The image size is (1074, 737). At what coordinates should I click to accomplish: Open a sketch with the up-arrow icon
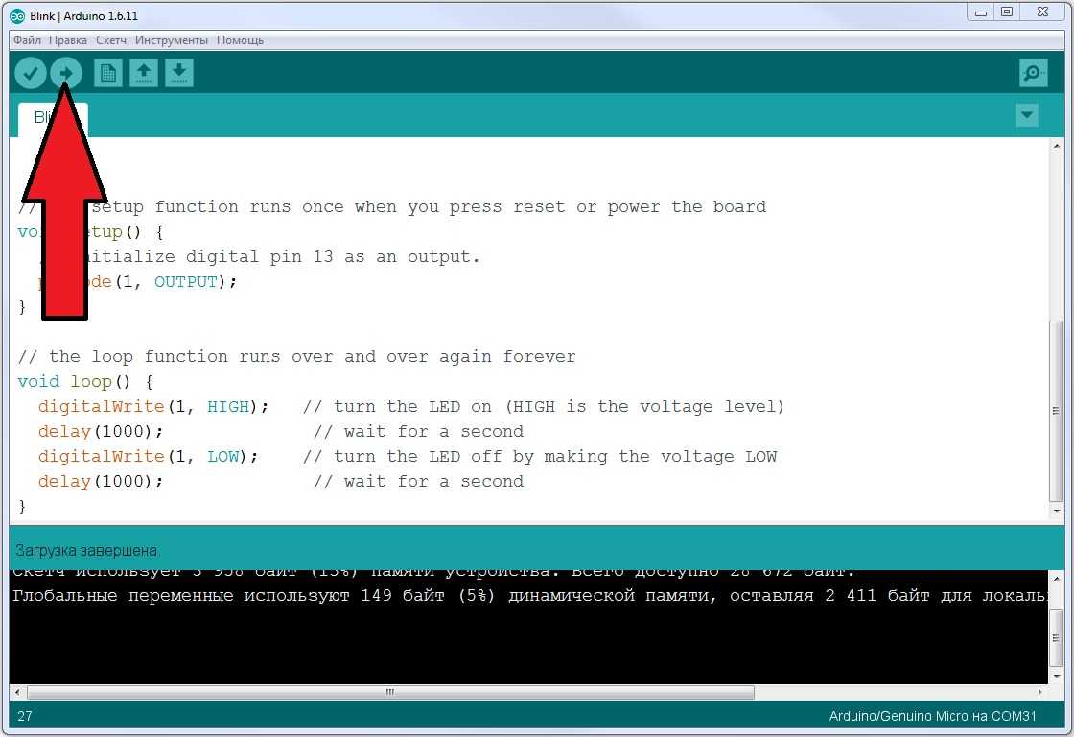[144, 73]
